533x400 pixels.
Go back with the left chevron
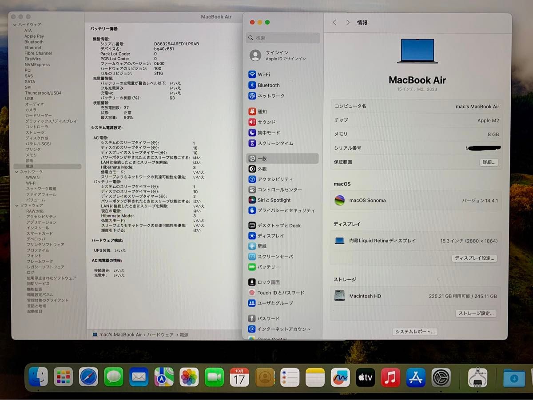click(334, 23)
